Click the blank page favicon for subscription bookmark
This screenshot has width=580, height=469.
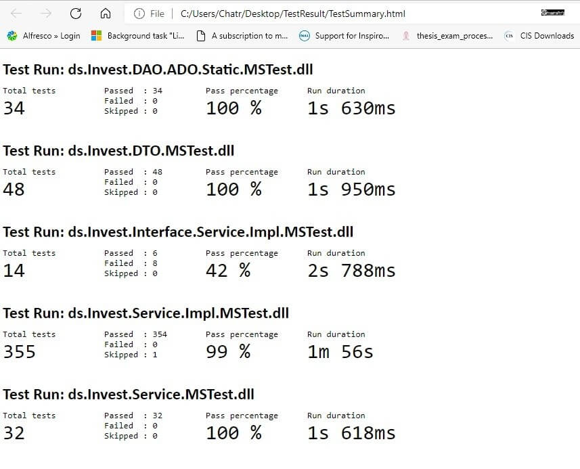point(201,35)
